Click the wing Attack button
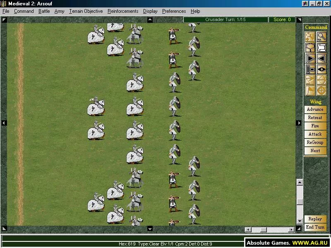 (315, 134)
